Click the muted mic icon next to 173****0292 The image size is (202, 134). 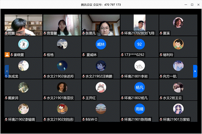pos(123,55)
